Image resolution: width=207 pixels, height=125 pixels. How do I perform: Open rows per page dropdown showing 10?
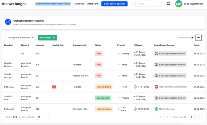[x=42, y=117]
